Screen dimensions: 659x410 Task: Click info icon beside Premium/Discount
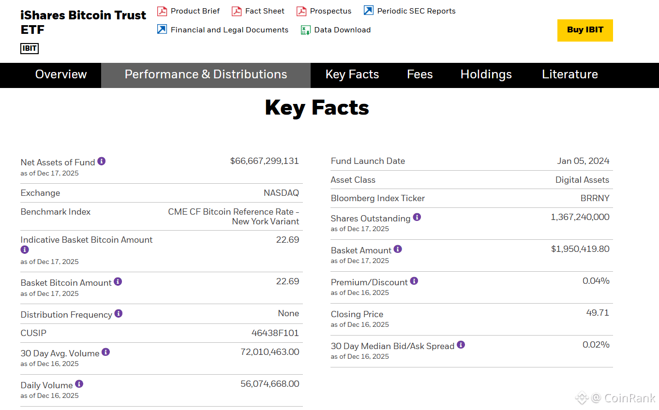(x=414, y=281)
